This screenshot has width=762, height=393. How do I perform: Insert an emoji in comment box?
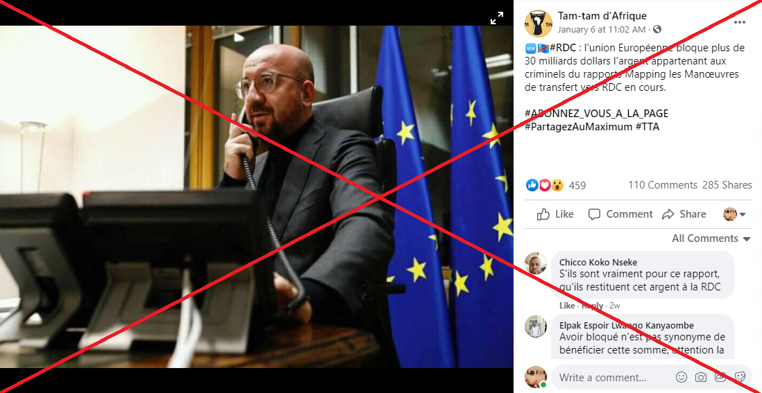pos(681,377)
